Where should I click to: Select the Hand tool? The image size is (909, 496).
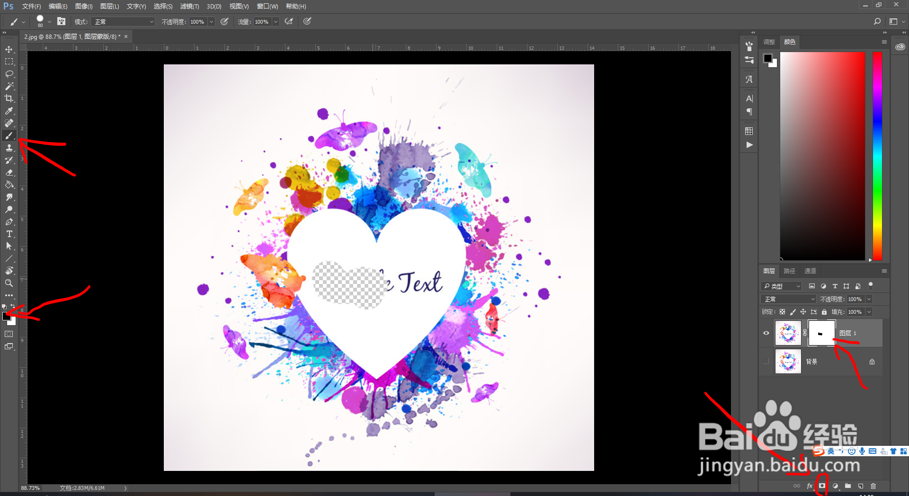(9, 271)
